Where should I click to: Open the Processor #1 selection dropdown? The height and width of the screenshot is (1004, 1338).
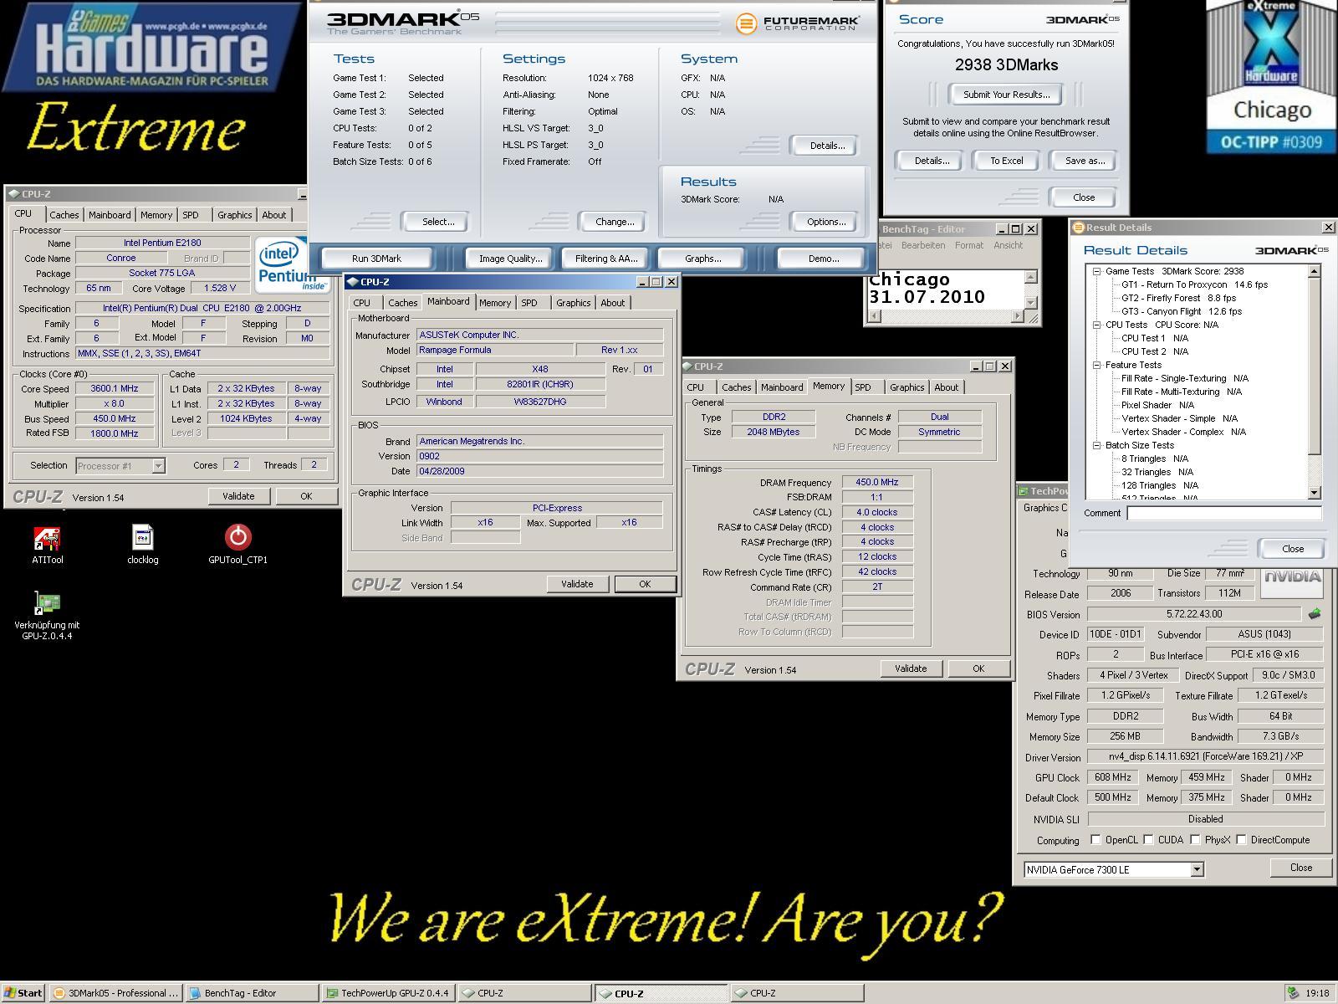click(x=158, y=465)
